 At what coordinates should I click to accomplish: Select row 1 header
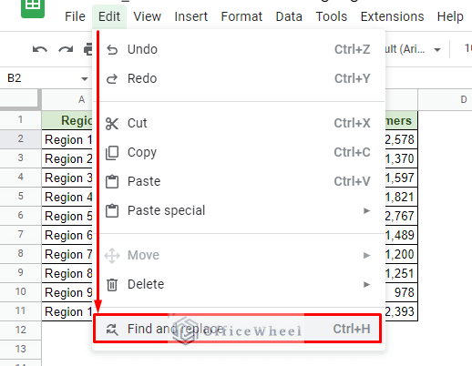tap(20, 120)
